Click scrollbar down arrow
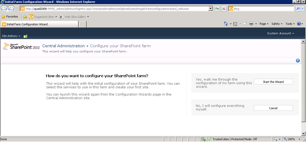This screenshot has width=306, height=142. pyautogui.click(x=303, y=134)
